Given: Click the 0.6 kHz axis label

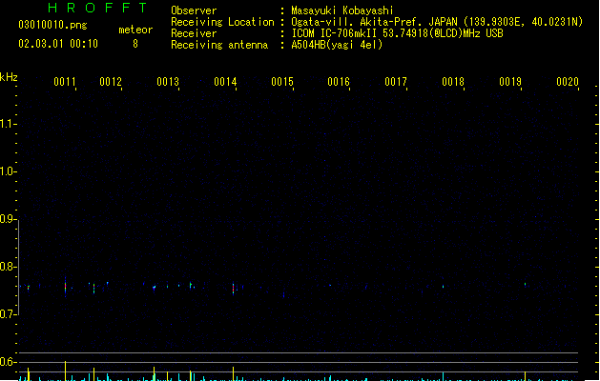Looking at the screenshot, I should (7, 362).
